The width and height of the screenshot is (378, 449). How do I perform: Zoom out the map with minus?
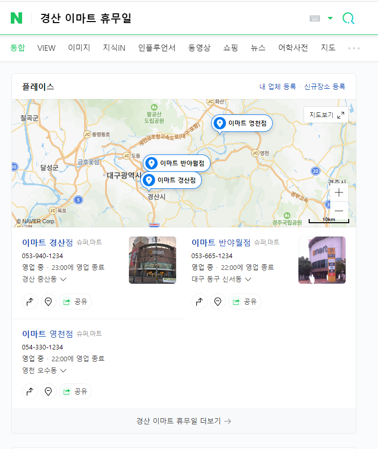(339, 211)
